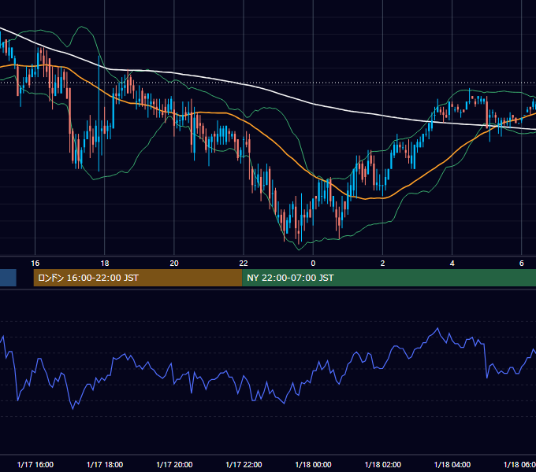The width and height of the screenshot is (536, 472).
Task: Click the 1/17 20:00 date label
Action: tap(174, 464)
